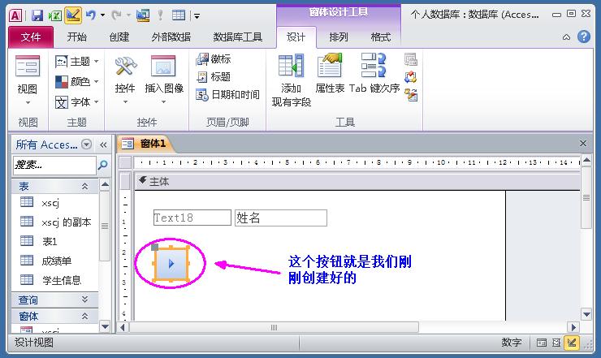Select the 设计 ribbon tab
The width and height of the screenshot is (601, 358).
pyautogui.click(x=296, y=37)
